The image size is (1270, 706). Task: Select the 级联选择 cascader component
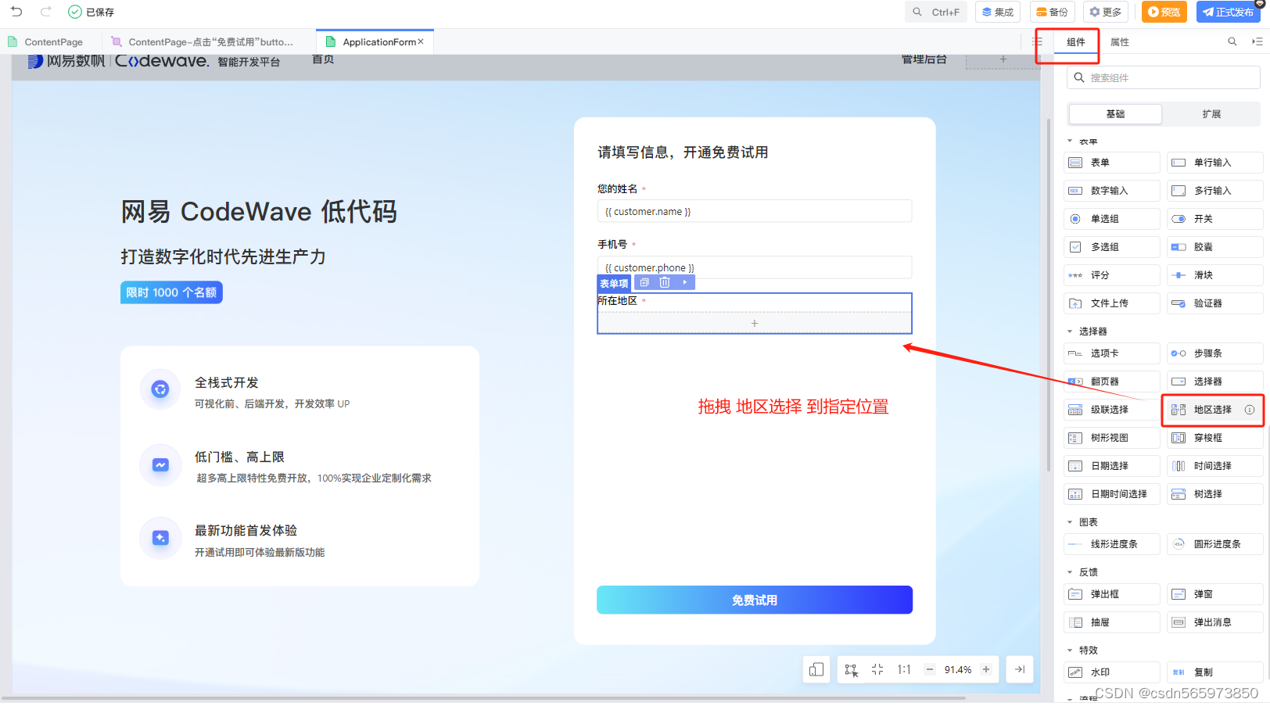tap(1112, 410)
